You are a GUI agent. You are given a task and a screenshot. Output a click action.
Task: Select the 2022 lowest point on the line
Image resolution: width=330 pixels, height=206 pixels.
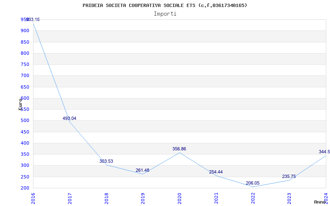[x=253, y=187]
